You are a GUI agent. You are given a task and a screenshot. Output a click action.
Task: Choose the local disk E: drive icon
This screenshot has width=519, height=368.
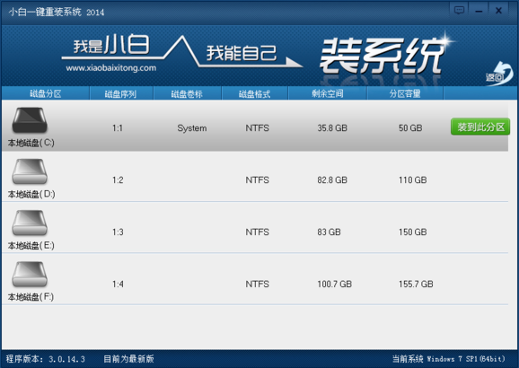[30, 223]
